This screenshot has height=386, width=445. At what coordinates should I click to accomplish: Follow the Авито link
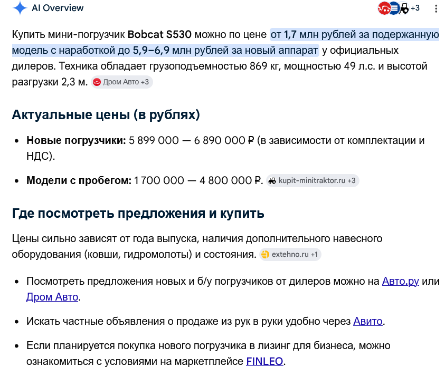(x=368, y=321)
